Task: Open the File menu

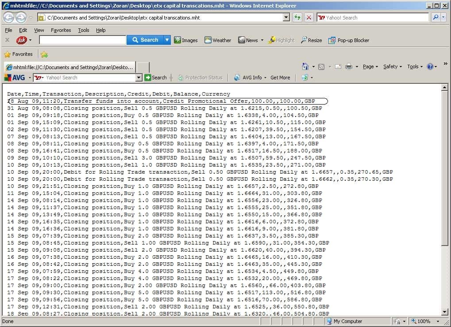Action: pyautogui.click(x=8, y=30)
